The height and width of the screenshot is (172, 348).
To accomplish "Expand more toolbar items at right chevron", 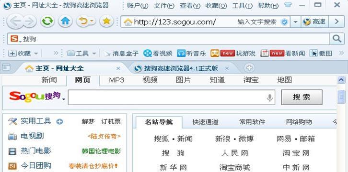I will click(342, 53).
